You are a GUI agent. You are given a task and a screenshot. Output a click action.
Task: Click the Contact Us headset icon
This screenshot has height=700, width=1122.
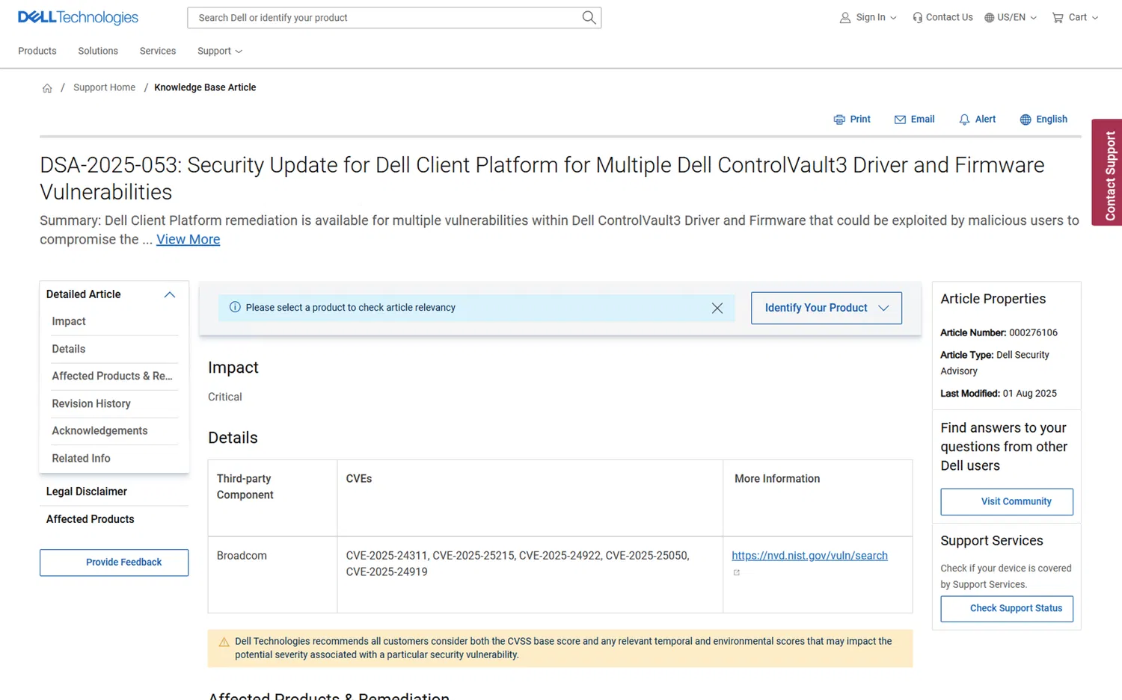point(917,17)
